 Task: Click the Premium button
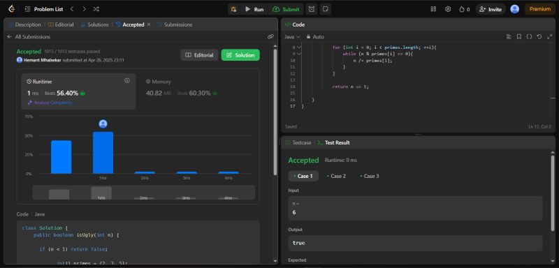point(539,9)
